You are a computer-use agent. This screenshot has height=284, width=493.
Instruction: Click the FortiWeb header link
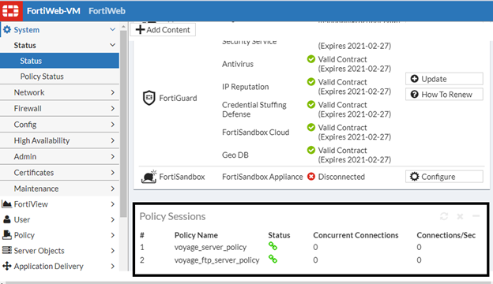coord(107,11)
